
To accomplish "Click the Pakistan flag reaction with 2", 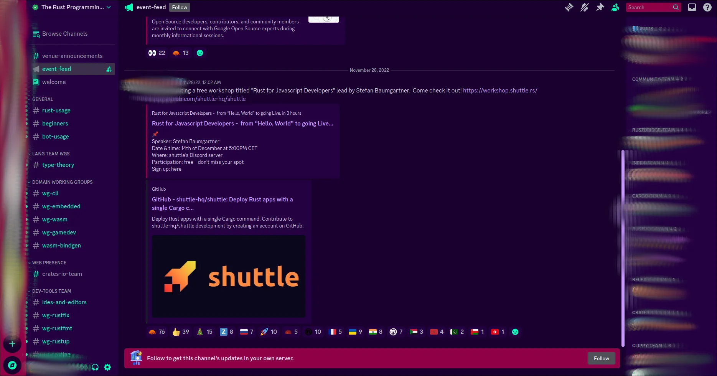I will [457, 332].
